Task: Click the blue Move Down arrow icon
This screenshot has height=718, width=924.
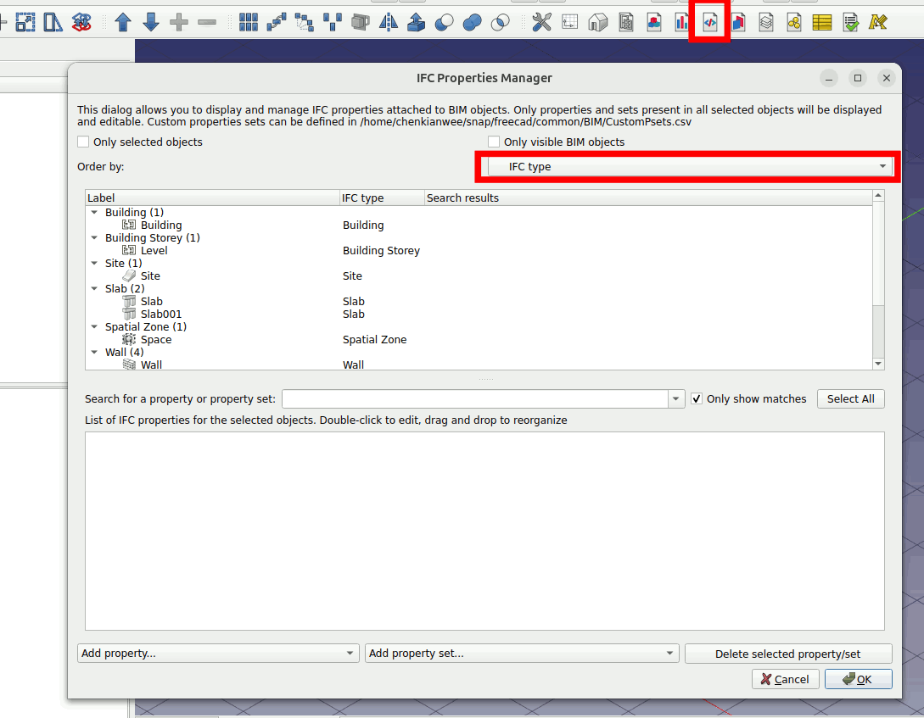Action: pos(151,23)
